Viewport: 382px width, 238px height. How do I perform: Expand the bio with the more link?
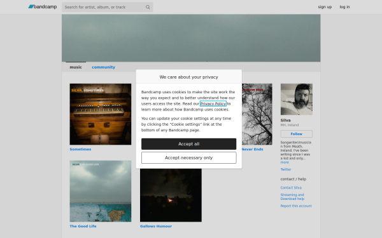(285, 162)
